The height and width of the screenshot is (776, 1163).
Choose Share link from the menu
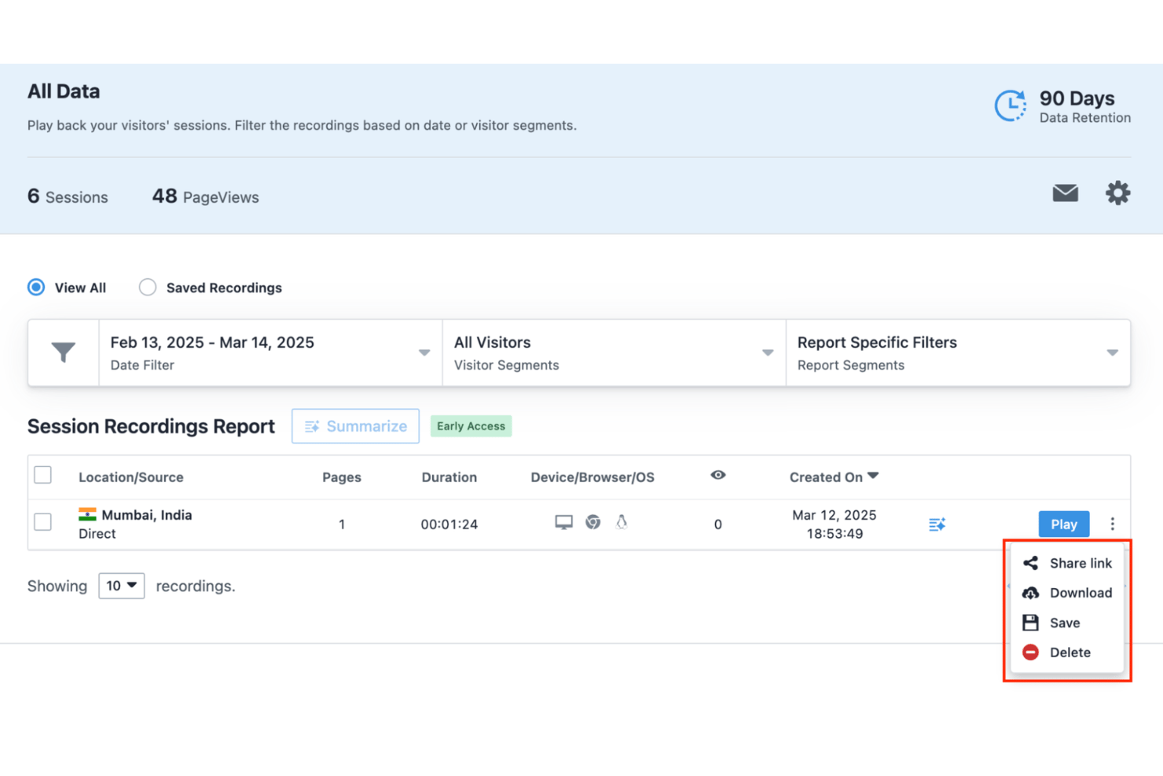click(x=1067, y=563)
